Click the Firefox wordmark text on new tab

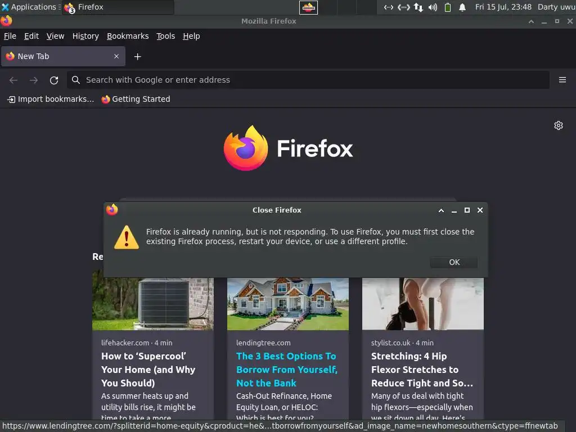click(x=315, y=148)
